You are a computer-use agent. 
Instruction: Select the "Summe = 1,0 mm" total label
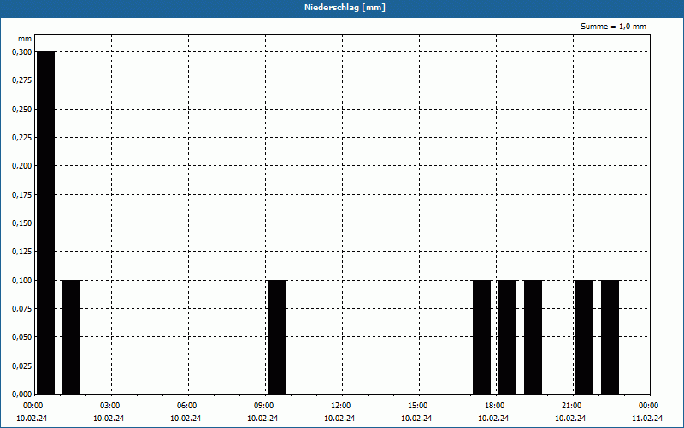pos(613,27)
